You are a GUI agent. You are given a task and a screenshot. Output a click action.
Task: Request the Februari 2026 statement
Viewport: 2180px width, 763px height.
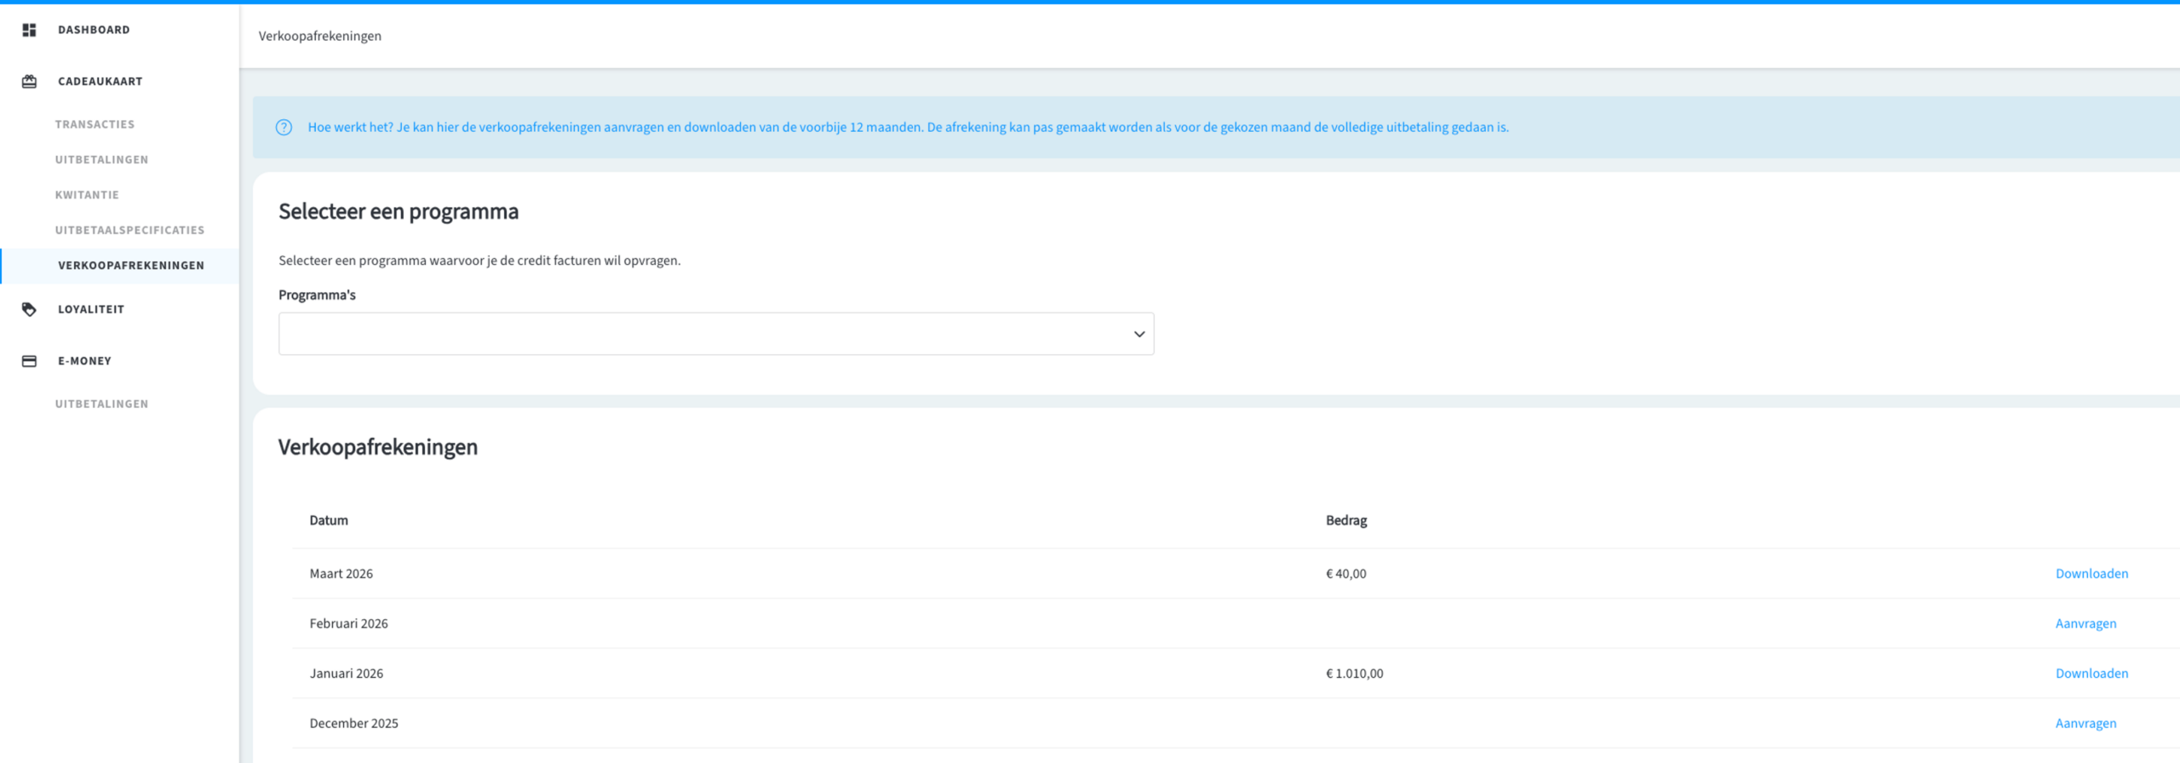(x=2085, y=623)
